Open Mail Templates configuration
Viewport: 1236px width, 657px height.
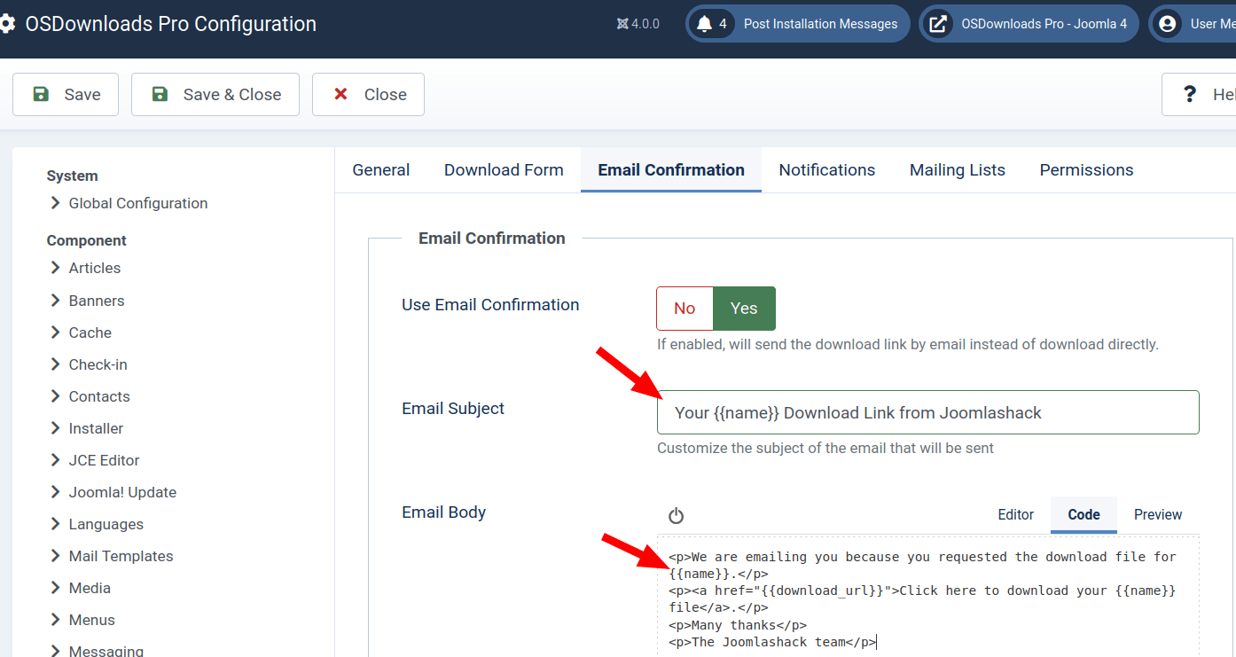(112, 556)
